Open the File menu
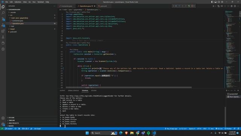The width and height of the screenshot is (241, 136). click(6, 2)
